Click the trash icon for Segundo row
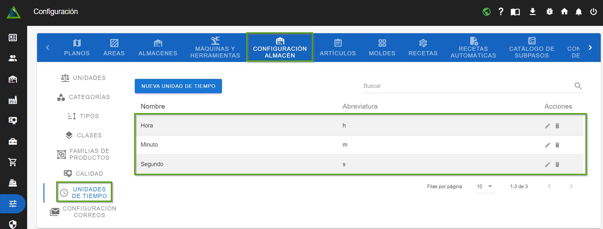Screen dimensions: 603x229 [x=557, y=164]
